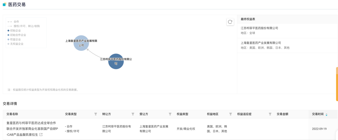
Task: Click the 医药交易 page heading text
Action: coord(17,4)
